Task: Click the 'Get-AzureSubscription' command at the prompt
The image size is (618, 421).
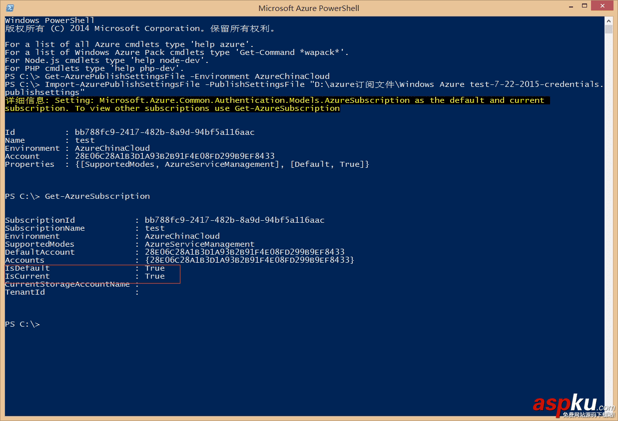Action: pyautogui.click(x=97, y=196)
